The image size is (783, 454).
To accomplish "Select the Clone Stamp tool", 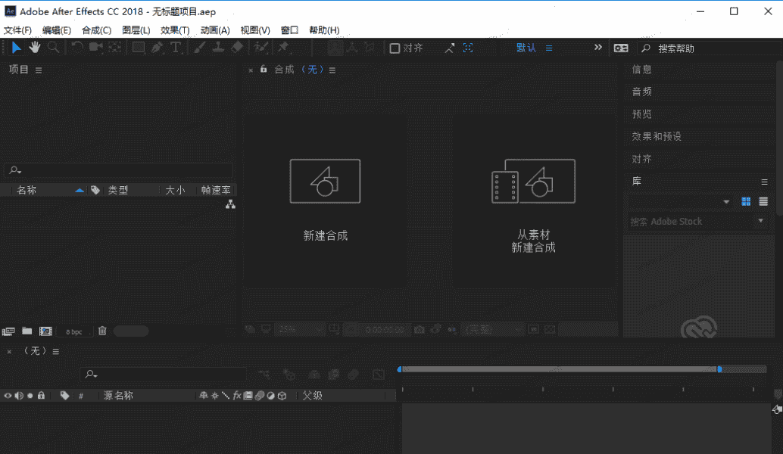I will click(x=218, y=48).
